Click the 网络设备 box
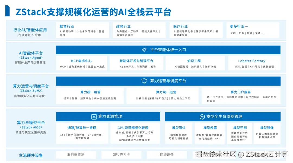This screenshot has width=293, height=163. [x=167, y=155]
